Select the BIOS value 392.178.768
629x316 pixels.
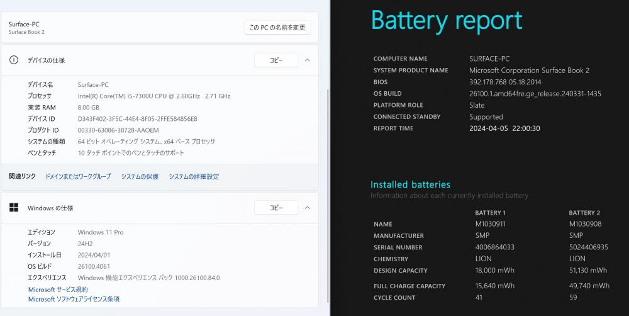click(x=505, y=82)
